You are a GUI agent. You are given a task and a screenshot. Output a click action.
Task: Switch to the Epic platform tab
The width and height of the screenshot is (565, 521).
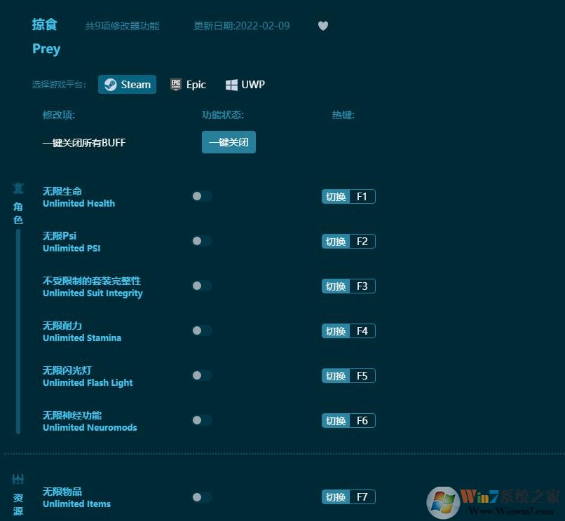(x=188, y=84)
